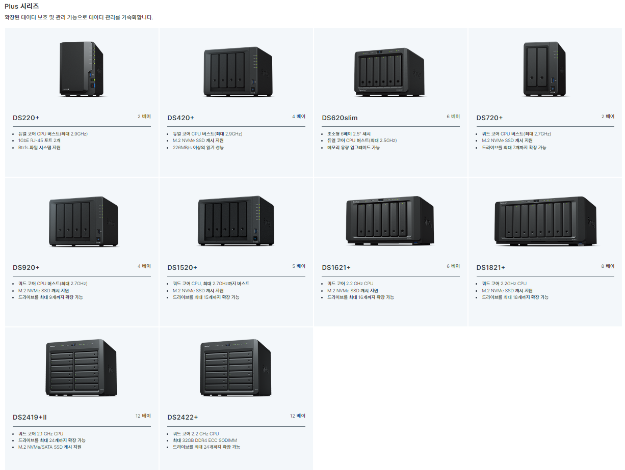Click the Plus series description subtitle
Image resolution: width=625 pixels, height=470 pixels.
tap(79, 17)
